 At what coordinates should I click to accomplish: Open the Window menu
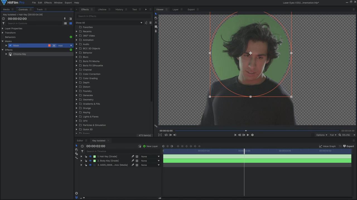click(x=58, y=2)
